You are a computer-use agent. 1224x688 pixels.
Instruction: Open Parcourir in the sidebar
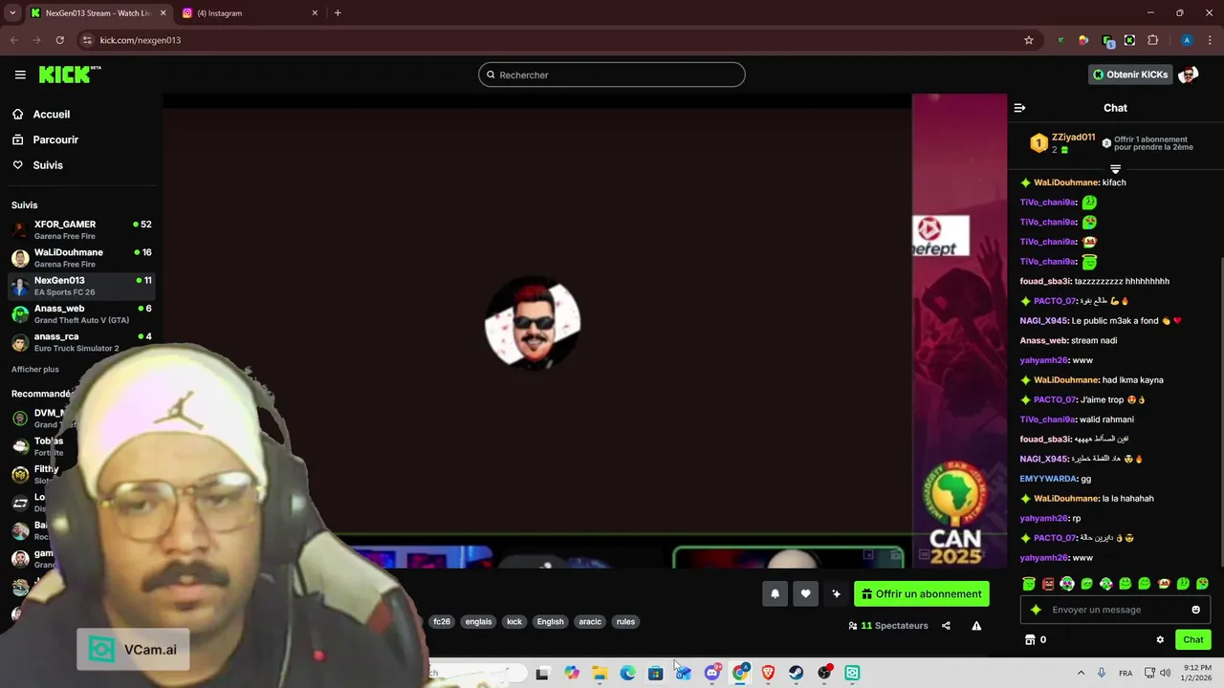tap(55, 140)
